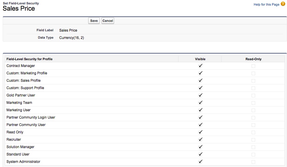
Task: Toggle Visible for System Administrator
Action: click(x=200, y=162)
